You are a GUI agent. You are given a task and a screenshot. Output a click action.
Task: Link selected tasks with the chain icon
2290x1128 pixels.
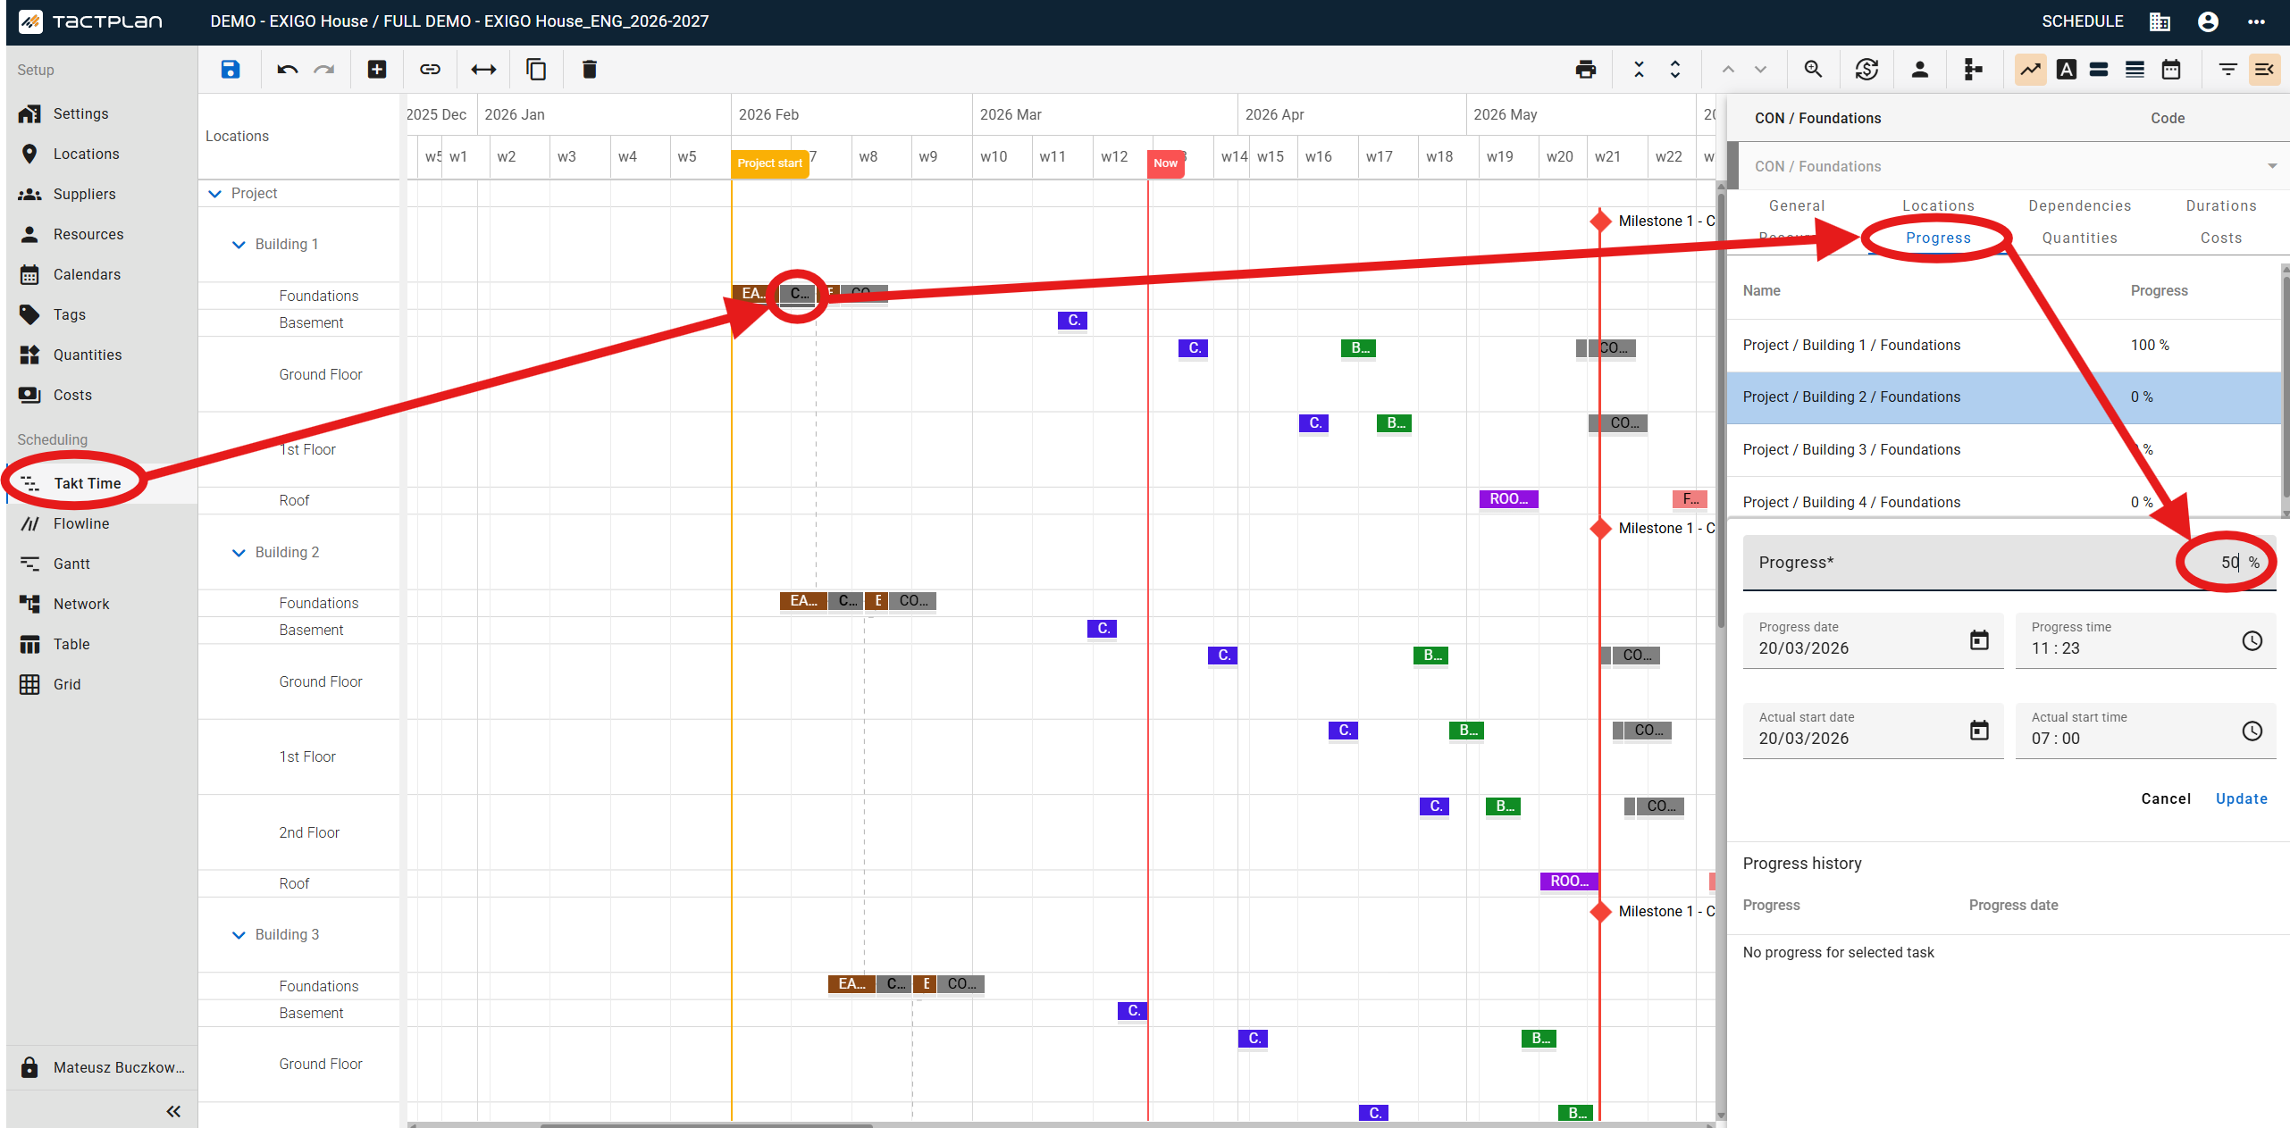[430, 70]
